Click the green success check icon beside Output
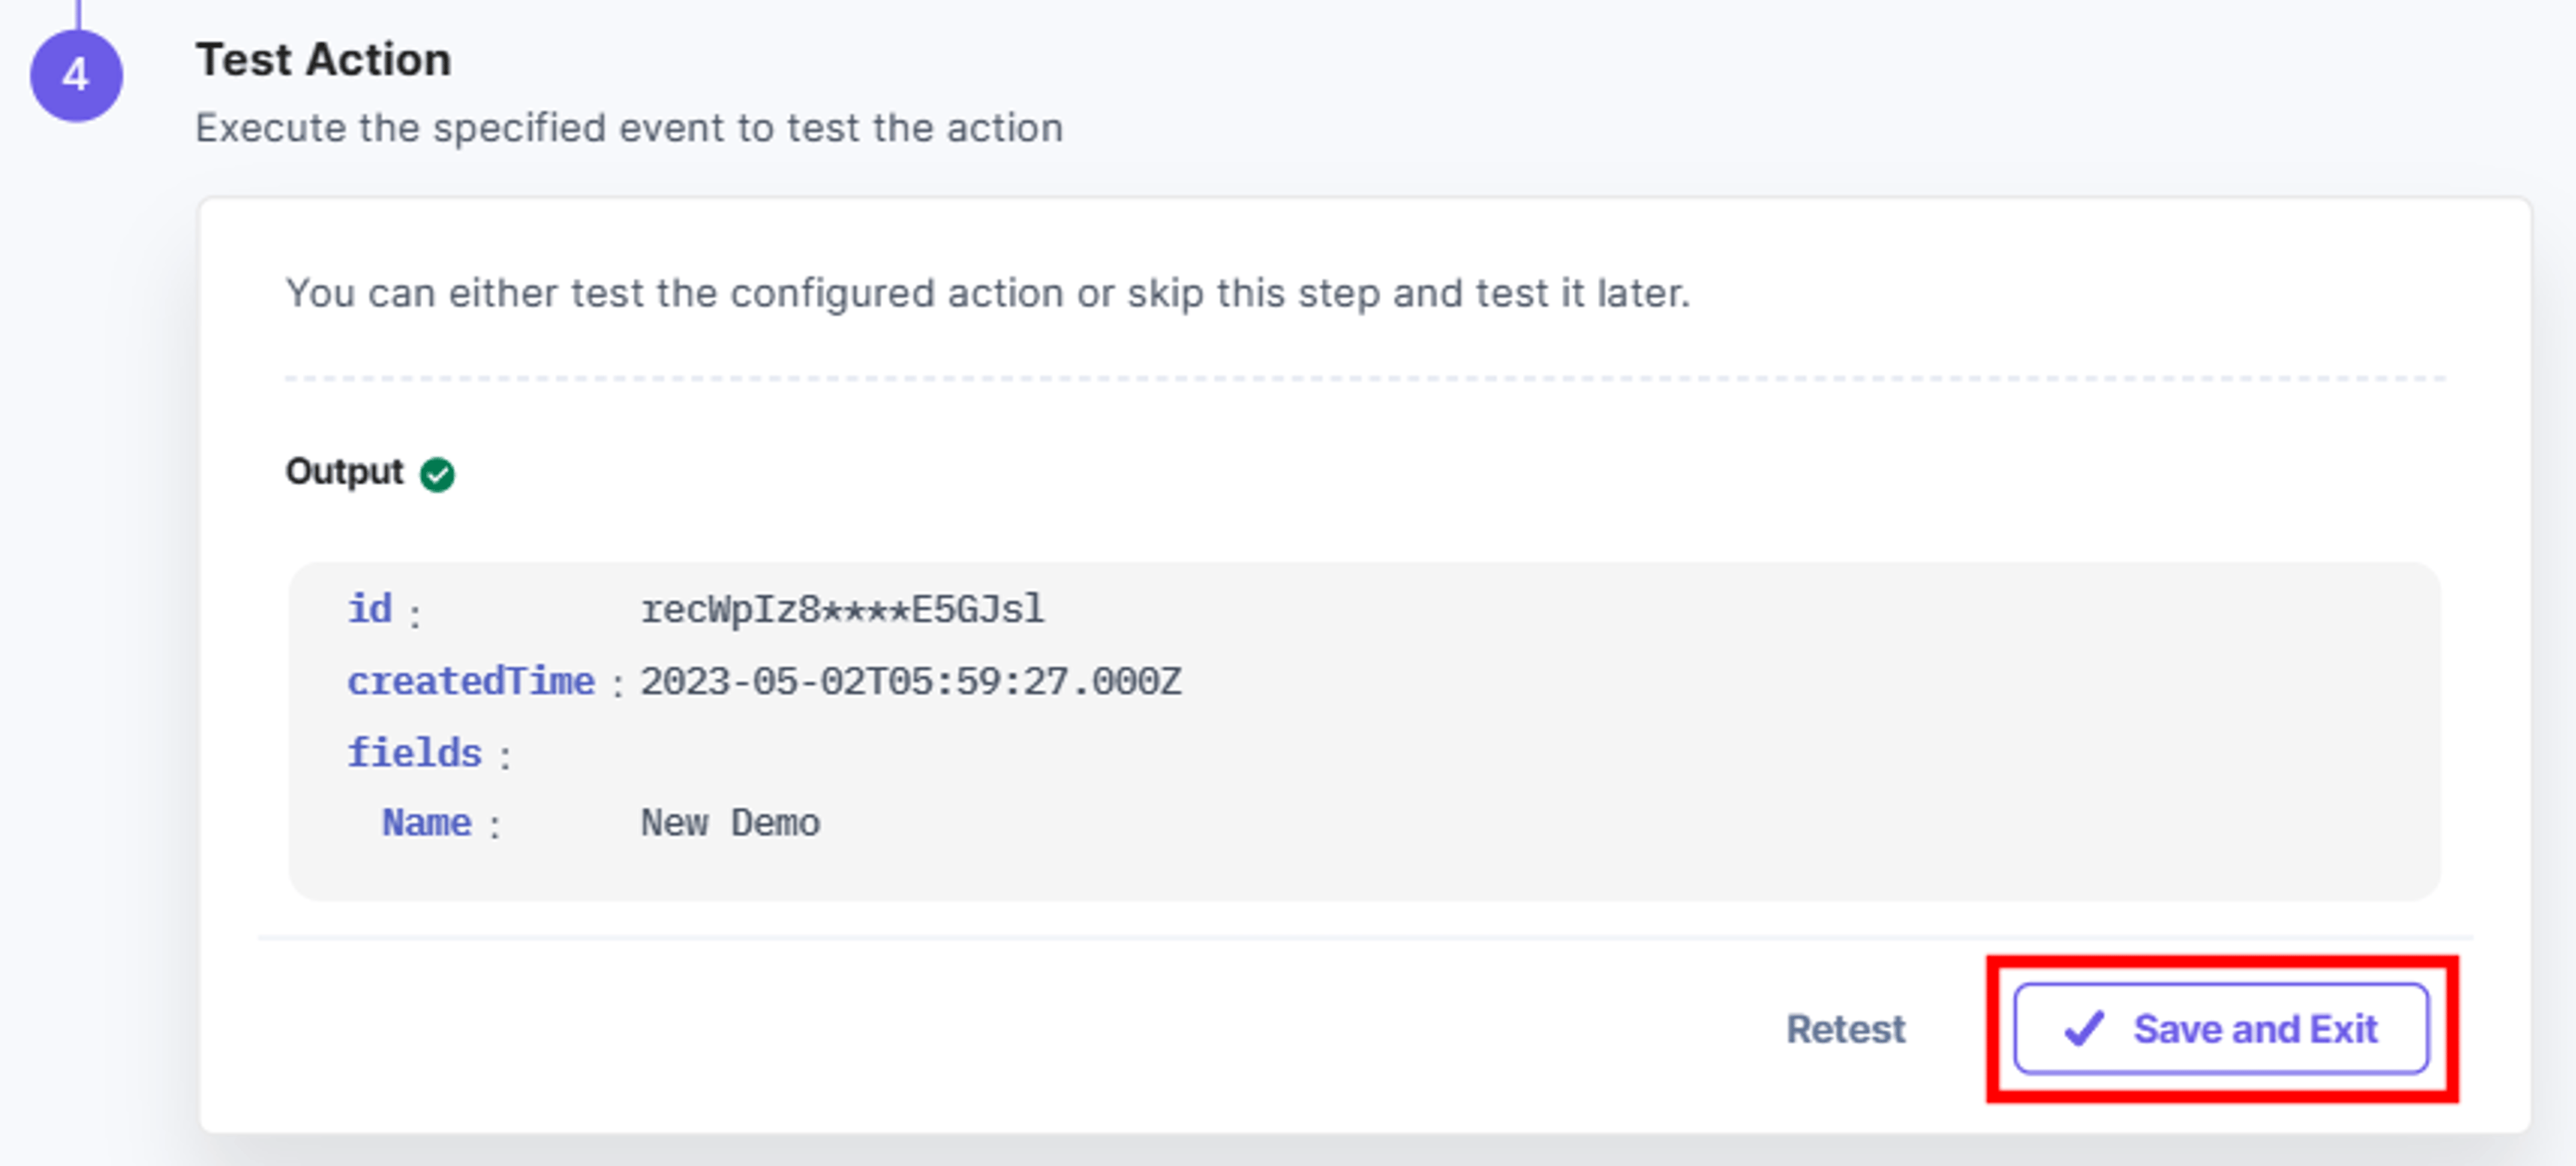 tap(437, 474)
